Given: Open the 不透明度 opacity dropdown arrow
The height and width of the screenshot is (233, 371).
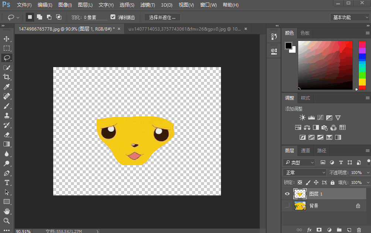Looking at the screenshot, I should [x=368, y=173].
